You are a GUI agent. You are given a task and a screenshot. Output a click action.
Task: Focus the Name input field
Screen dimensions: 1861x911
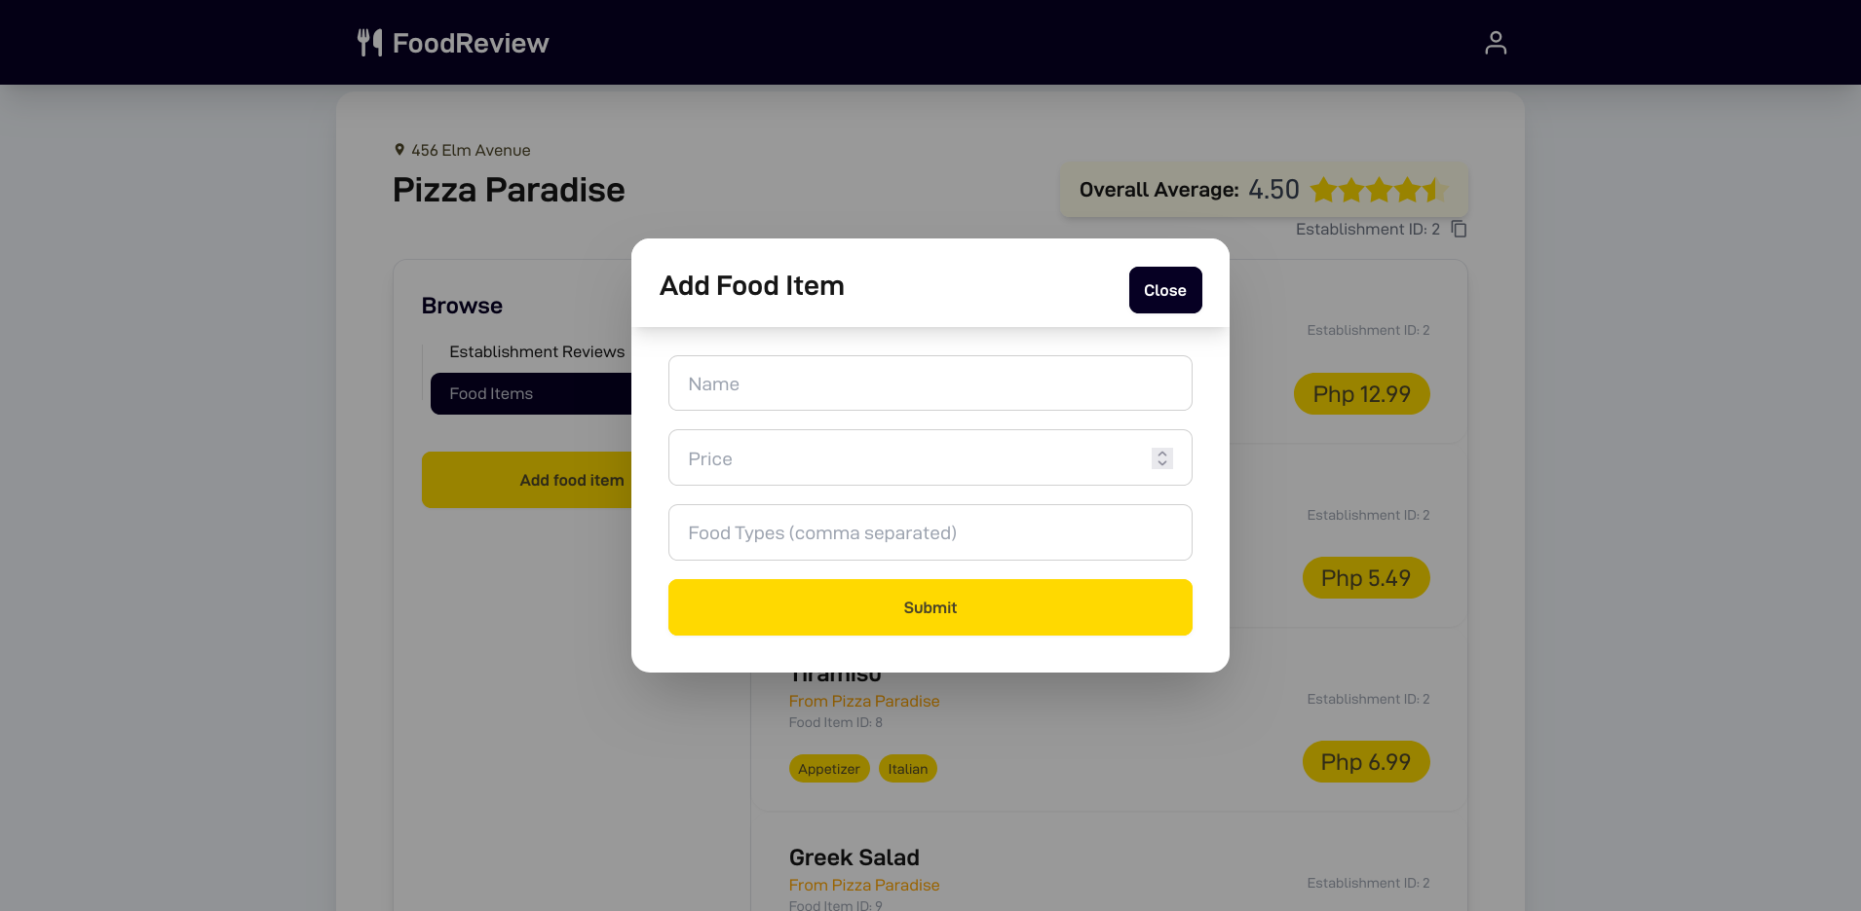(930, 383)
